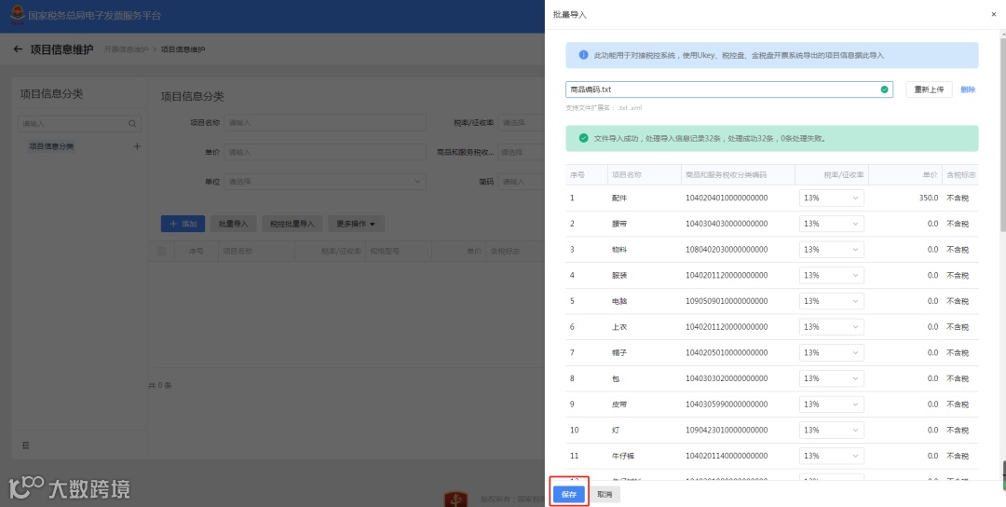Click the 税控批量导入 button
Screen dimensions: 1006x507
click(x=292, y=224)
